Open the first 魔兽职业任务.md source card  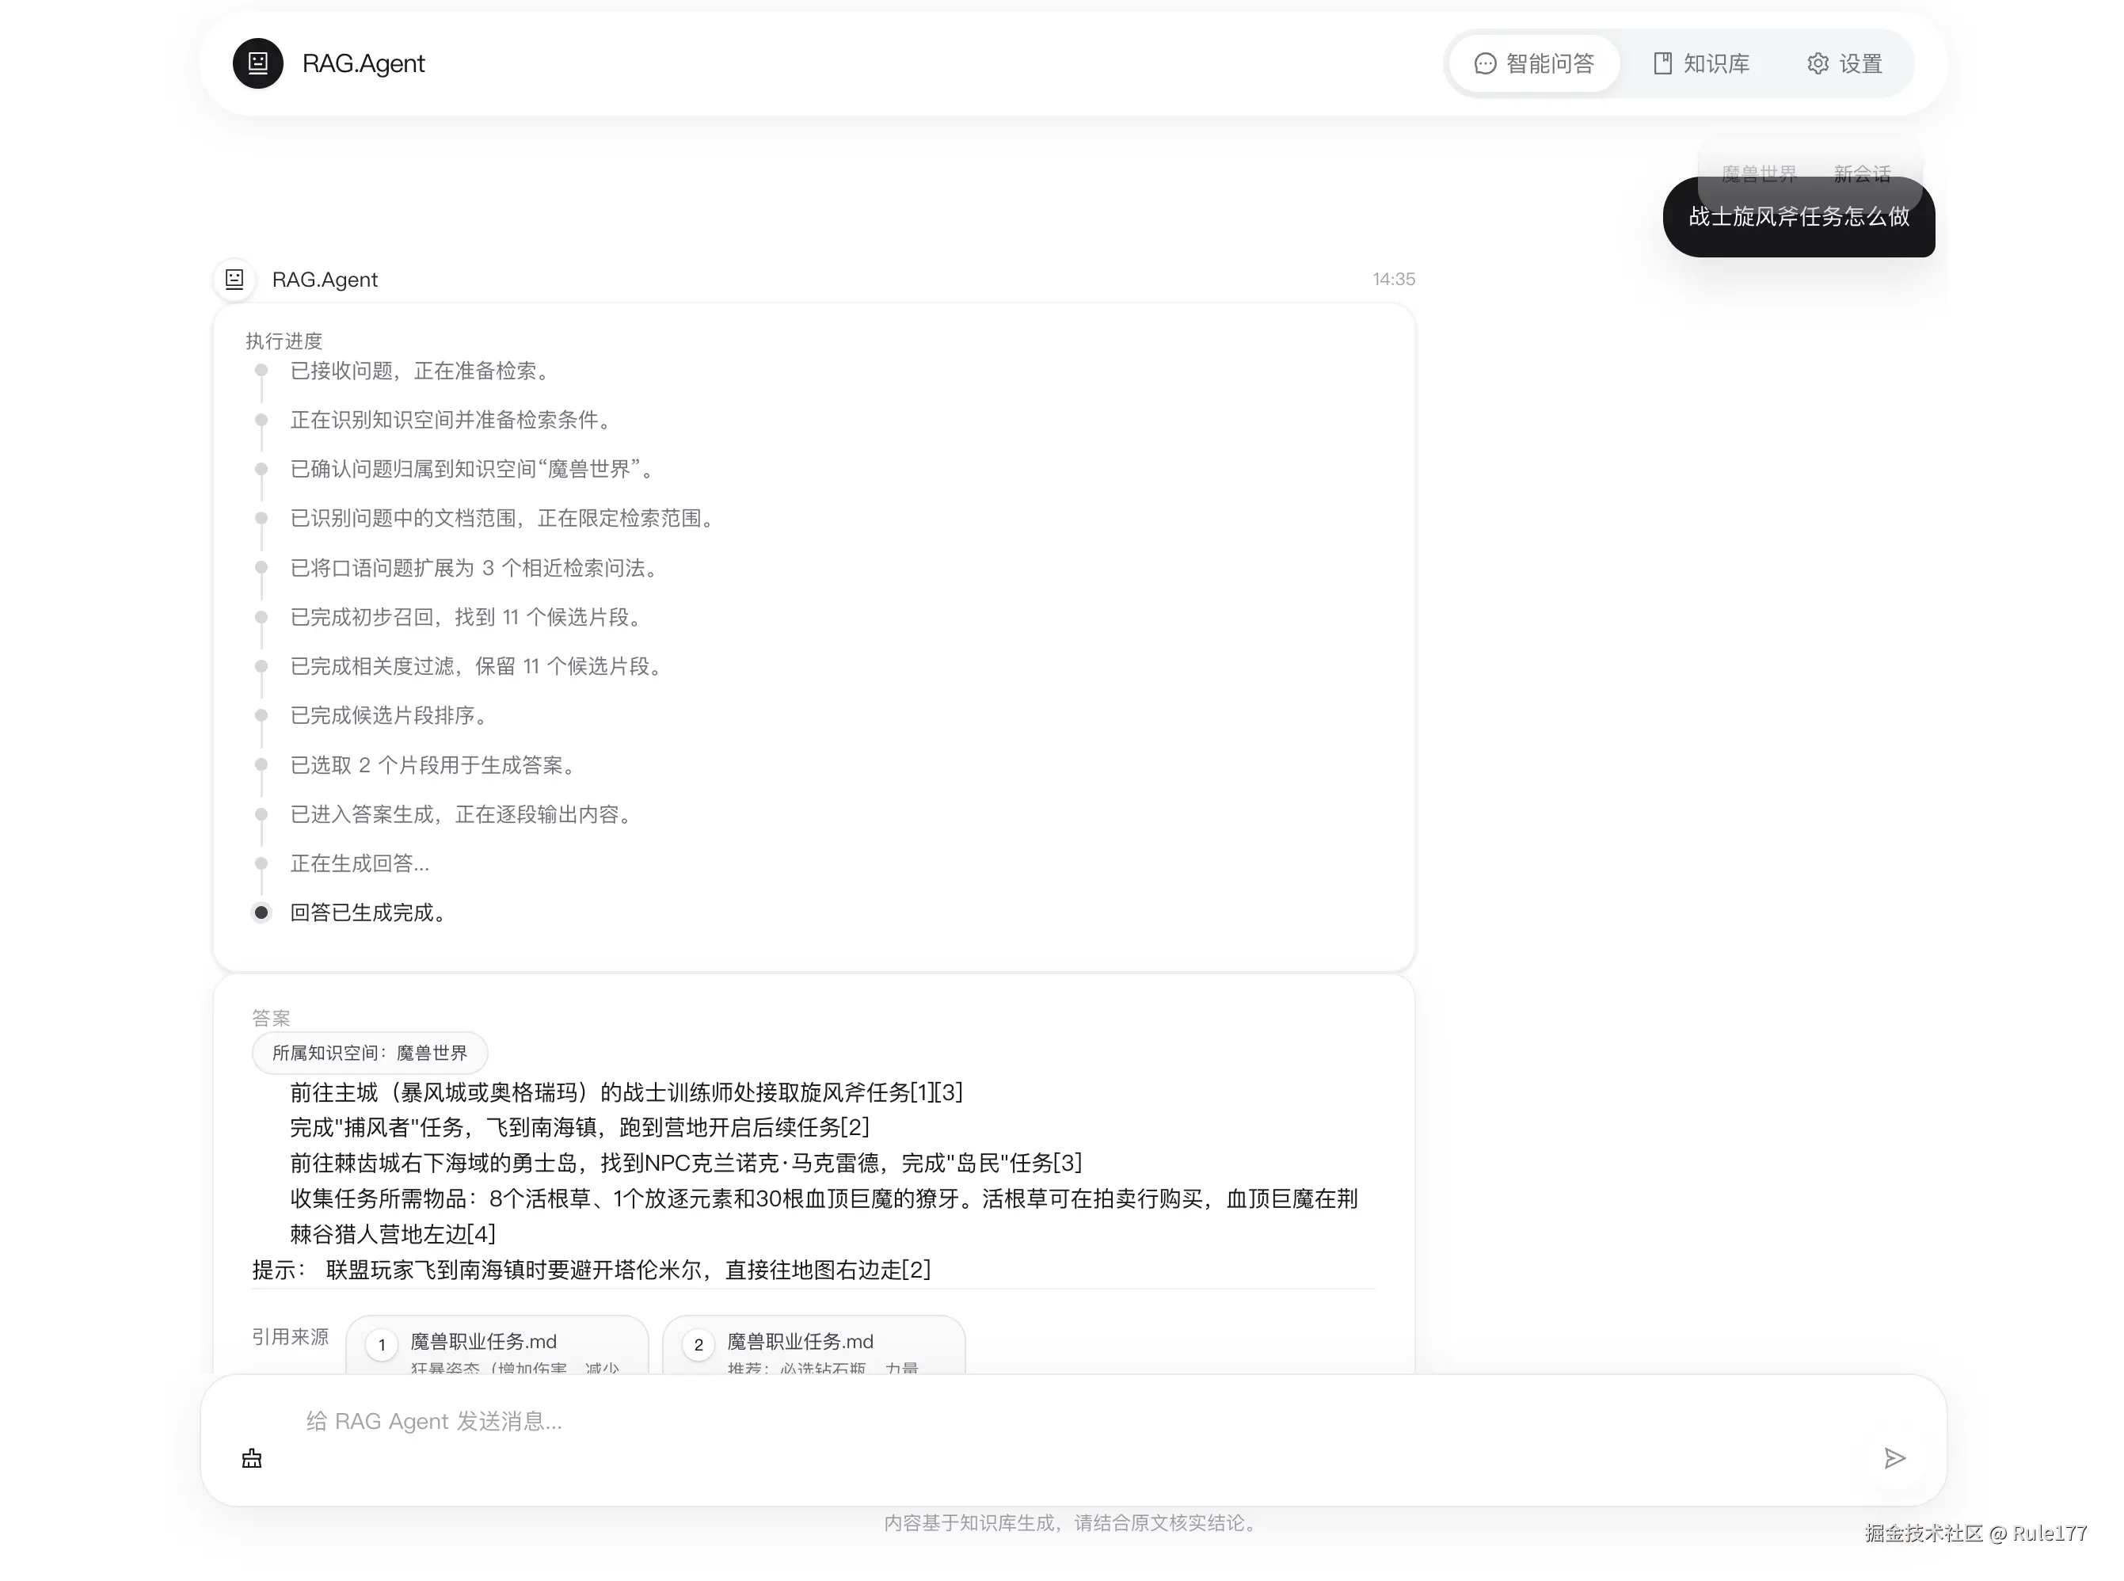click(497, 1345)
